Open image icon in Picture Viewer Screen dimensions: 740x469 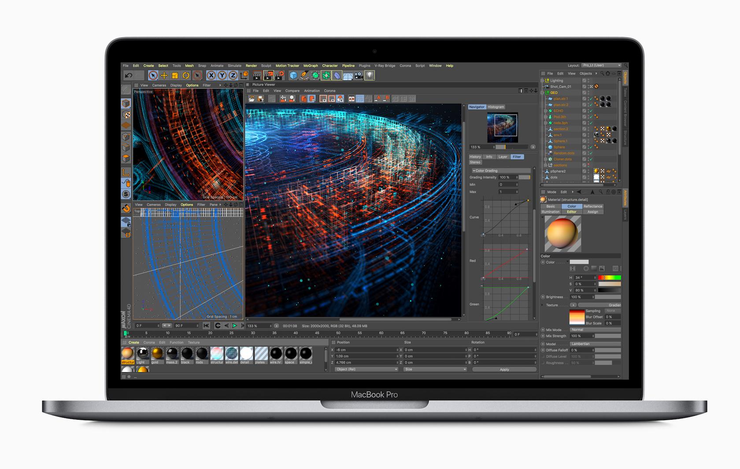tap(252, 99)
